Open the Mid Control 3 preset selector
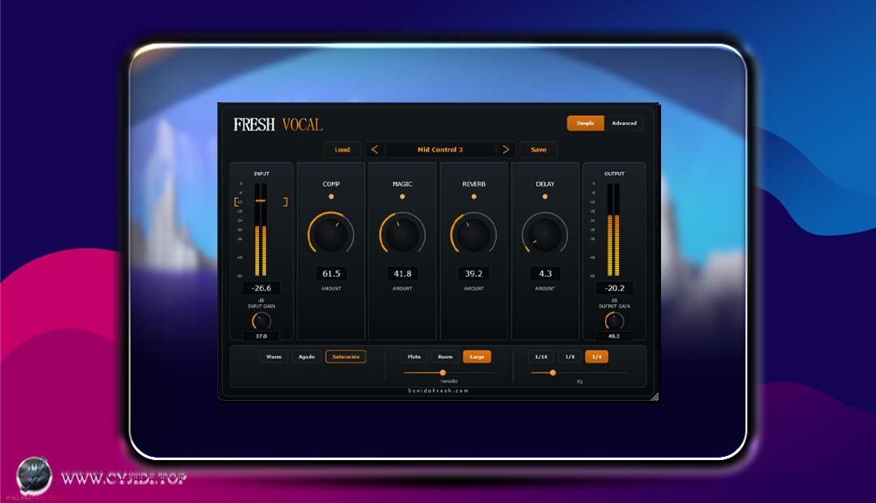This screenshot has height=503, width=876. 440,149
